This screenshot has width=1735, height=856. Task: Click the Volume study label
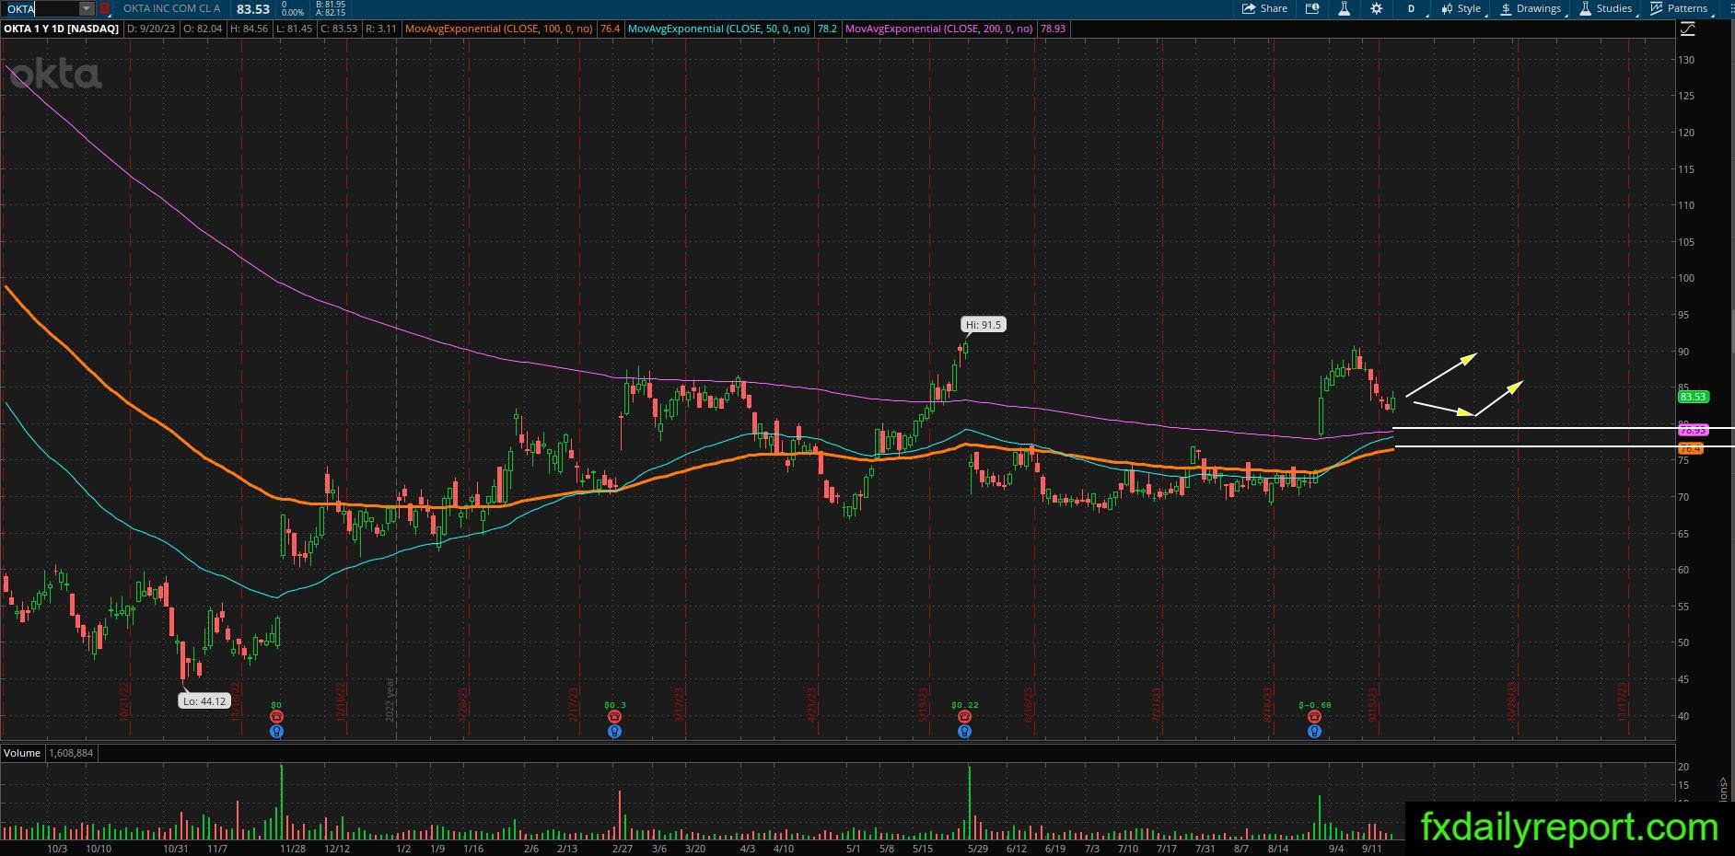coord(22,753)
